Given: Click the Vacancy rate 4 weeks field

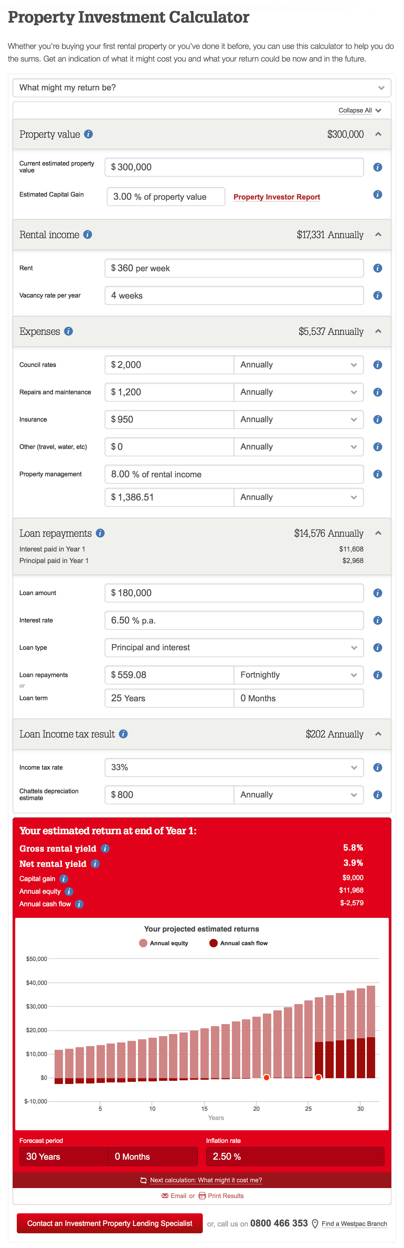Looking at the screenshot, I should [234, 295].
